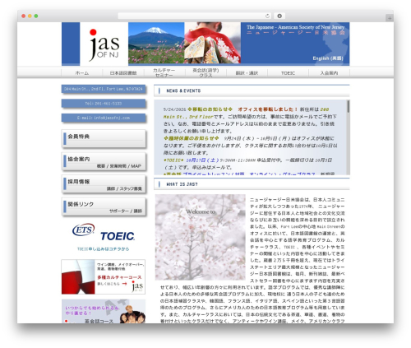Open the 英会話(語学)クラス menu item

pyautogui.click(x=205, y=72)
